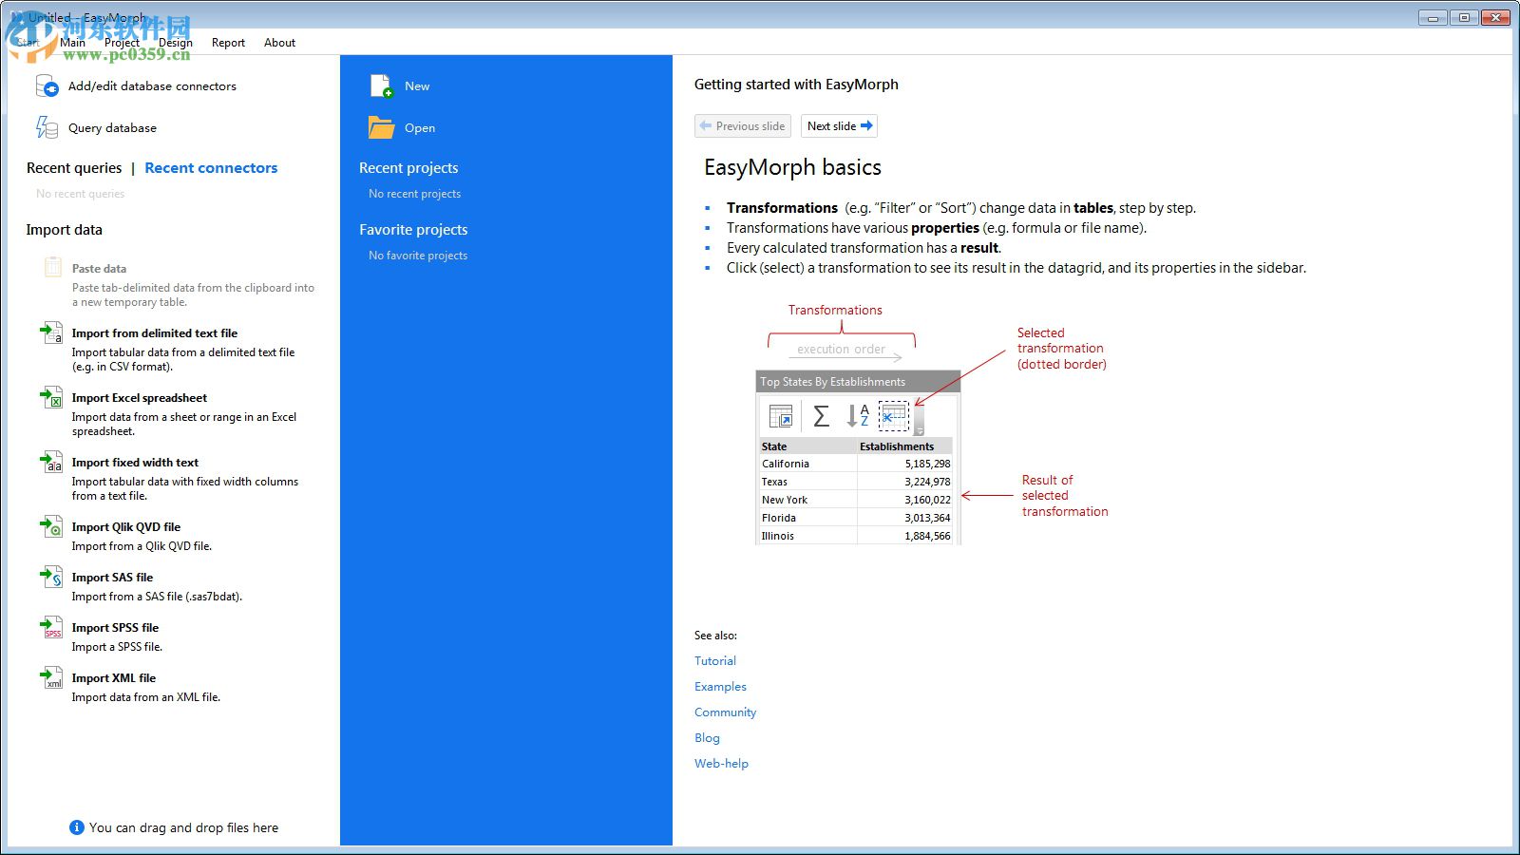Open the Import from delimited text file icon

point(50,333)
